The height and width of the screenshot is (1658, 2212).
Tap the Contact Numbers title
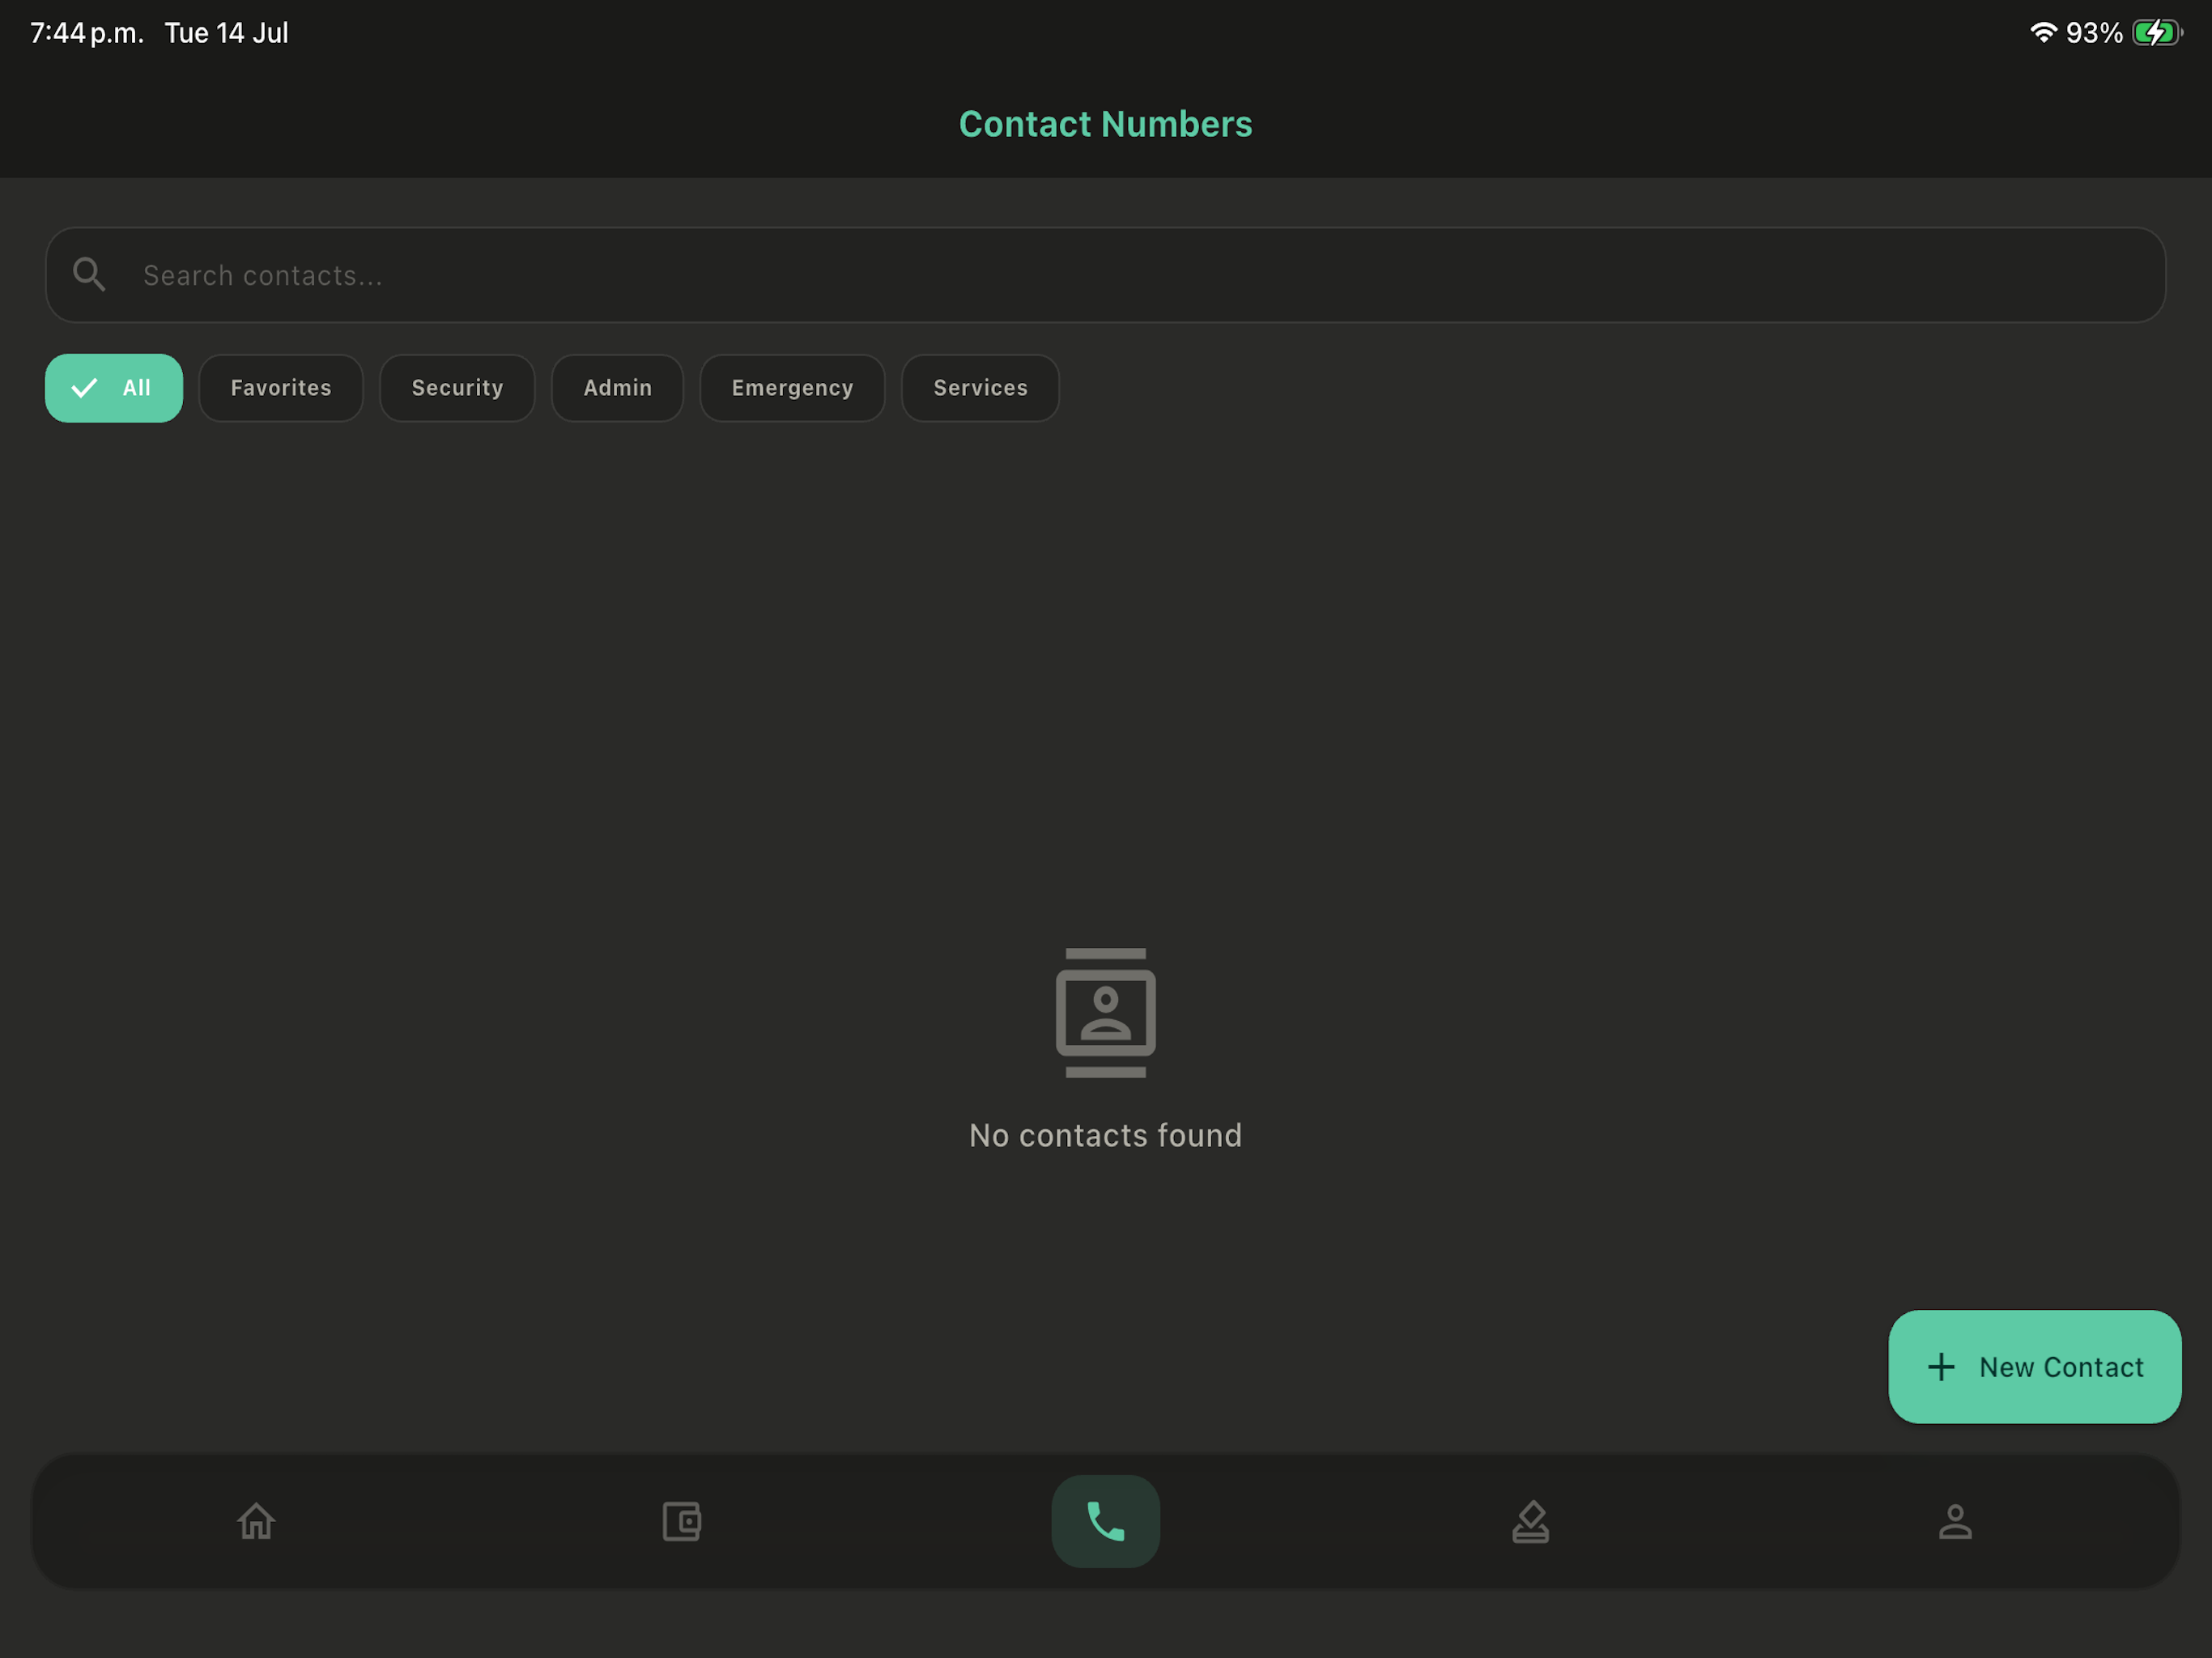click(x=1105, y=124)
